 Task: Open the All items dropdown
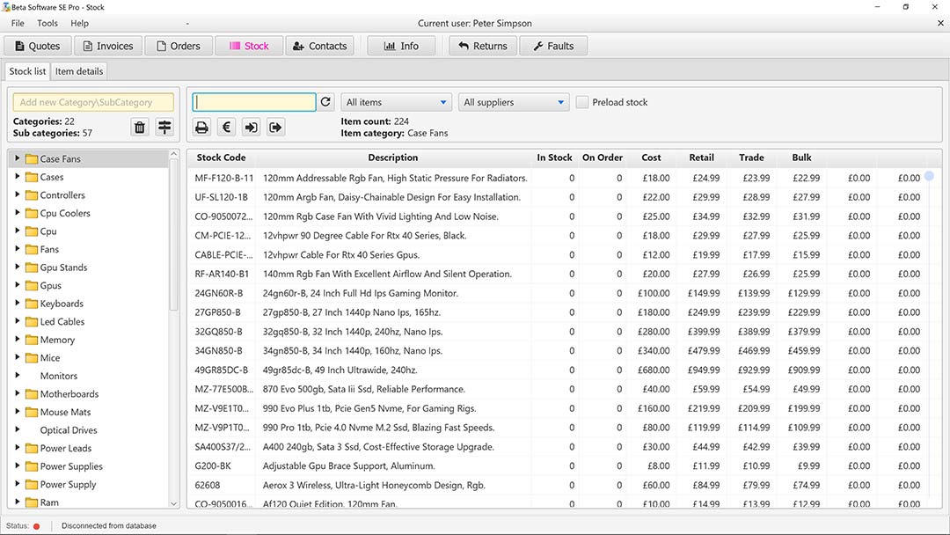pos(396,102)
